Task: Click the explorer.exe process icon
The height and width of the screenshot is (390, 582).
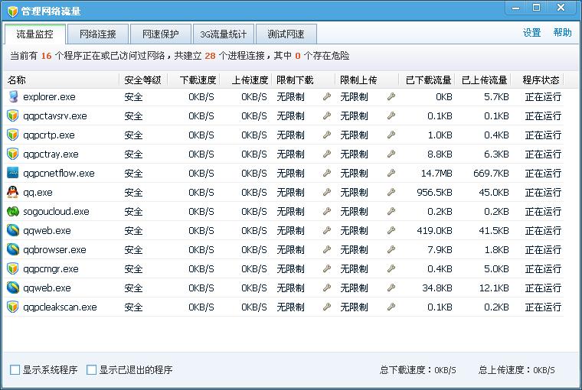Action: click(x=13, y=97)
